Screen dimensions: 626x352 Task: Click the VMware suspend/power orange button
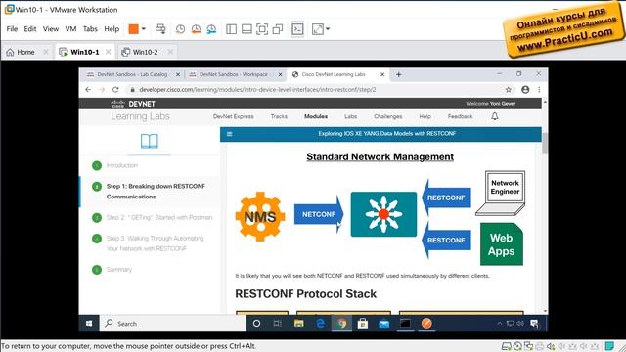pos(133,29)
